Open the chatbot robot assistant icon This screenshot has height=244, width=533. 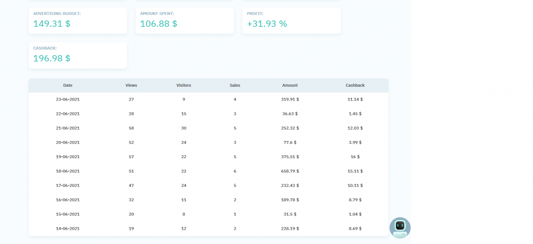(400, 227)
